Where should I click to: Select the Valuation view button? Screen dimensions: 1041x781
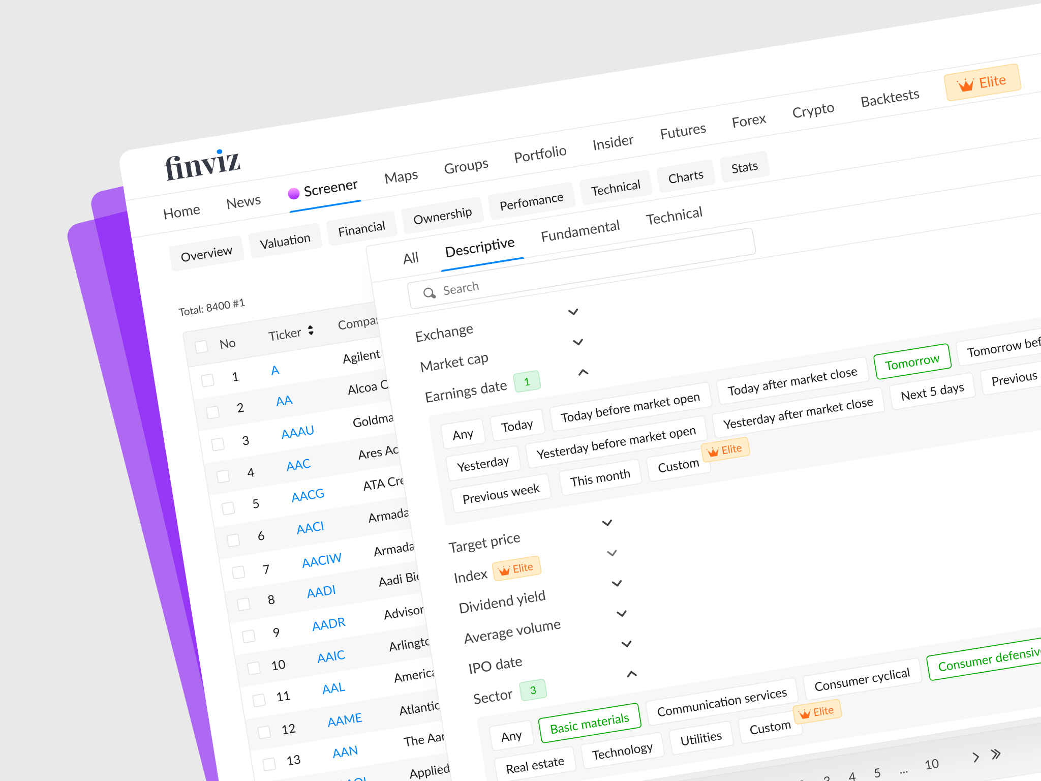pyautogui.click(x=285, y=241)
